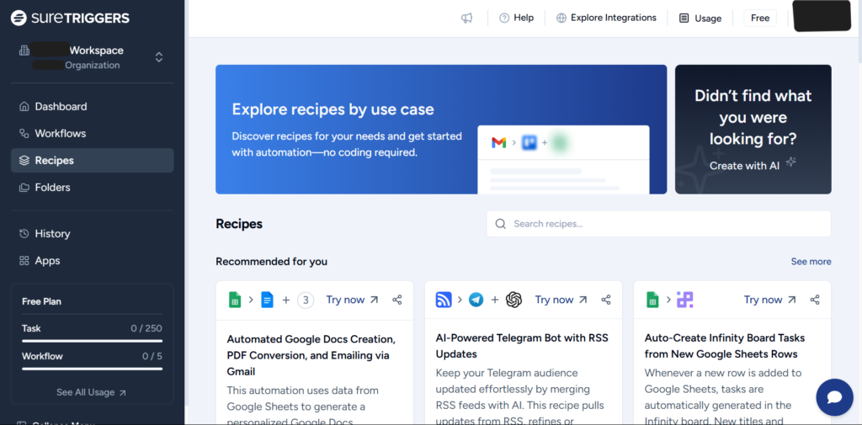This screenshot has width=862, height=425.
Task: Try now on Auto-Create Infinity Board Tasks recipe
Action: (x=770, y=300)
